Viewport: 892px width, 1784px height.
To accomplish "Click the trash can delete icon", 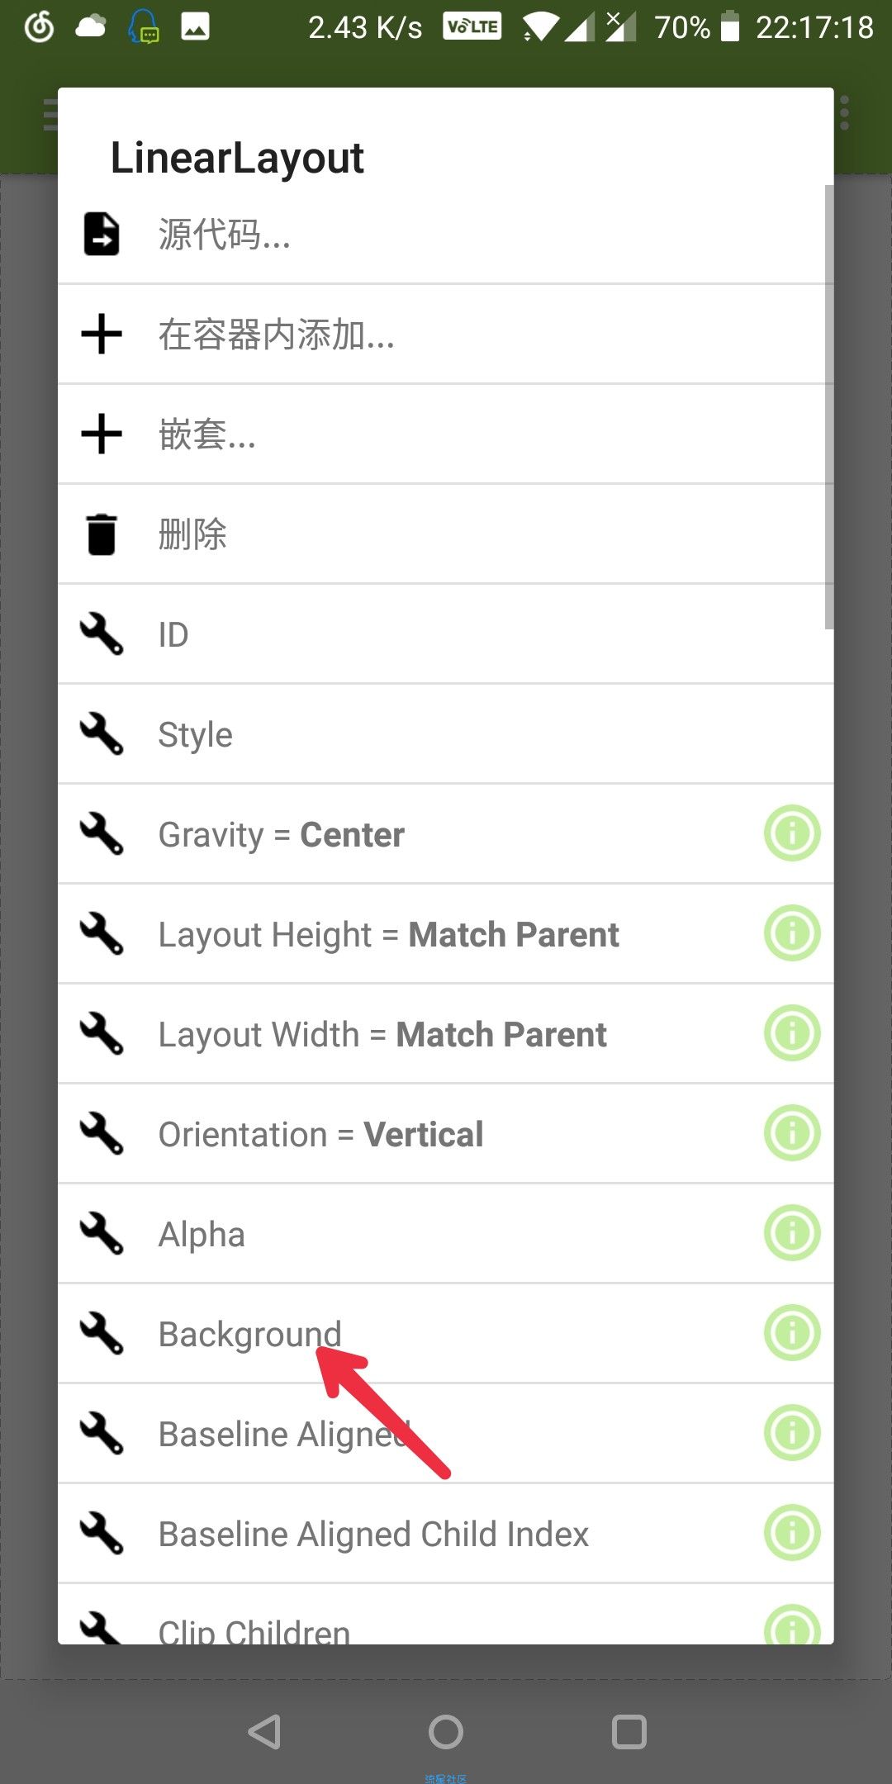I will [102, 534].
